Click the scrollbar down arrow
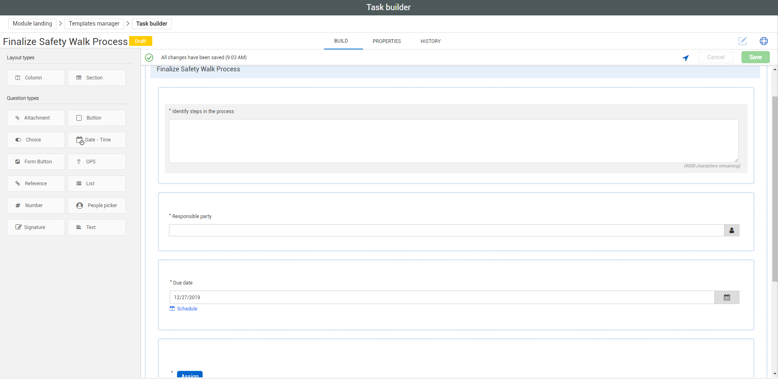The height and width of the screenshot is (379, 778). coord(775,374)
